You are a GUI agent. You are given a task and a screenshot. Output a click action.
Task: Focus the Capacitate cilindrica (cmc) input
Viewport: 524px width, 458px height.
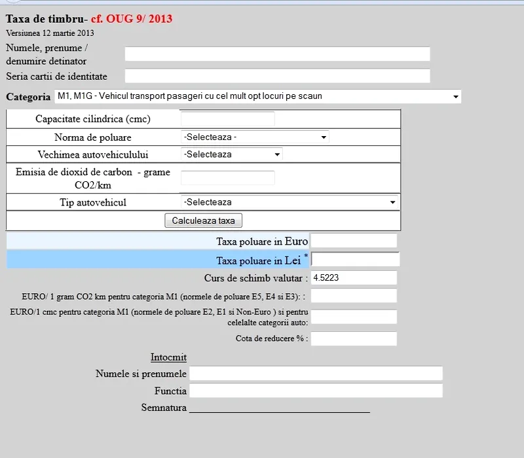pos(227,119)
